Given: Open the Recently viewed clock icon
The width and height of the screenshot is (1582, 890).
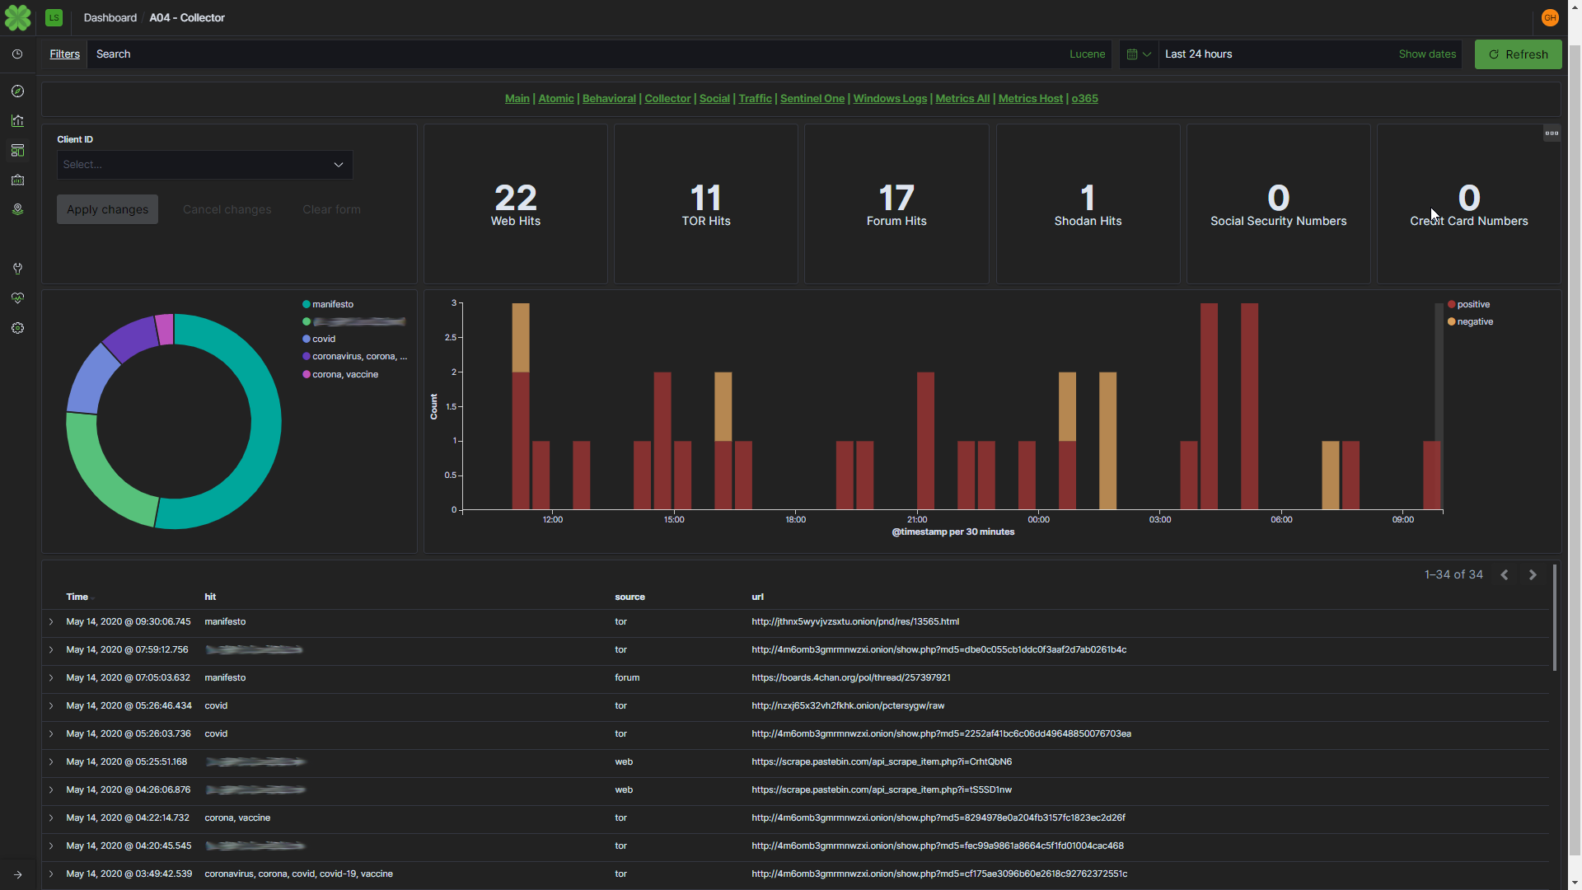Looking at the screenshot, I should [17, 54].
